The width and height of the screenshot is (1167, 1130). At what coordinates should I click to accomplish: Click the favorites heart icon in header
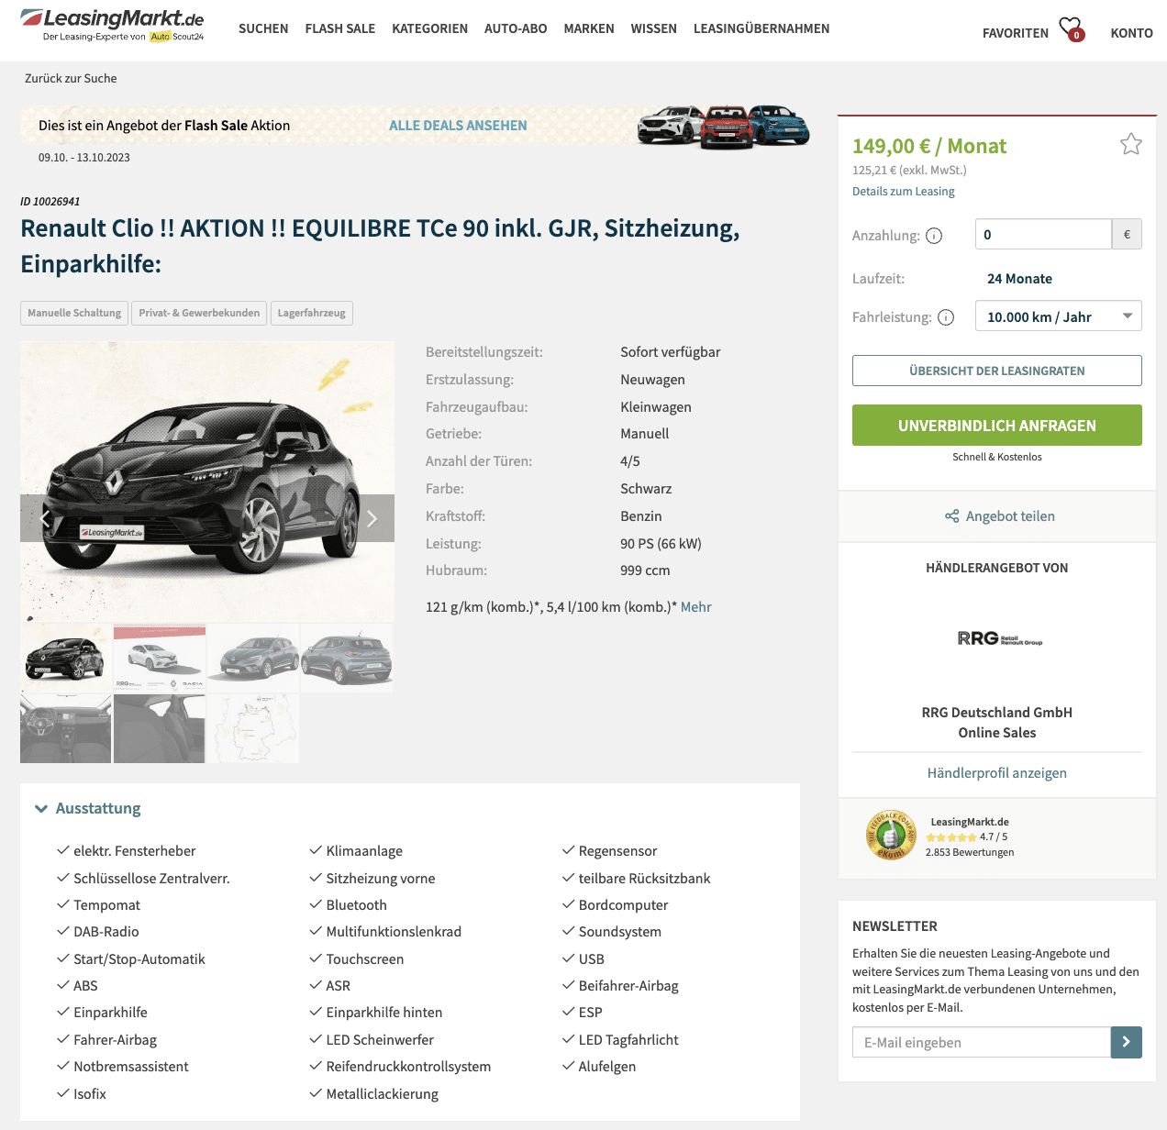[x=1071, y=28]
